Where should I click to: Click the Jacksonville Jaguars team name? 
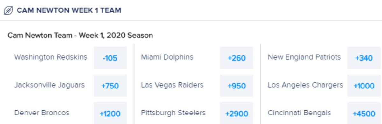tap(50, 85)
